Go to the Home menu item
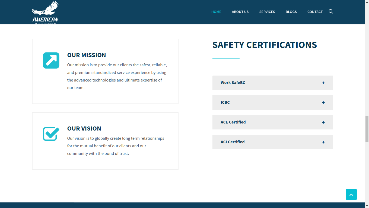This screenshot has height=208, width=369. tap(216, 12)
